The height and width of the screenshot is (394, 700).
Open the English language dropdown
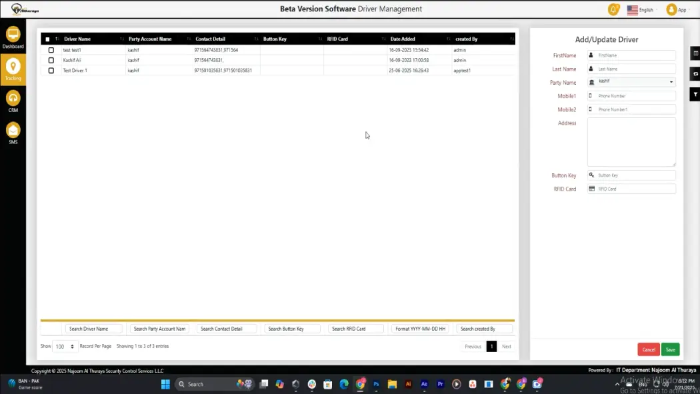pos(642,10)
